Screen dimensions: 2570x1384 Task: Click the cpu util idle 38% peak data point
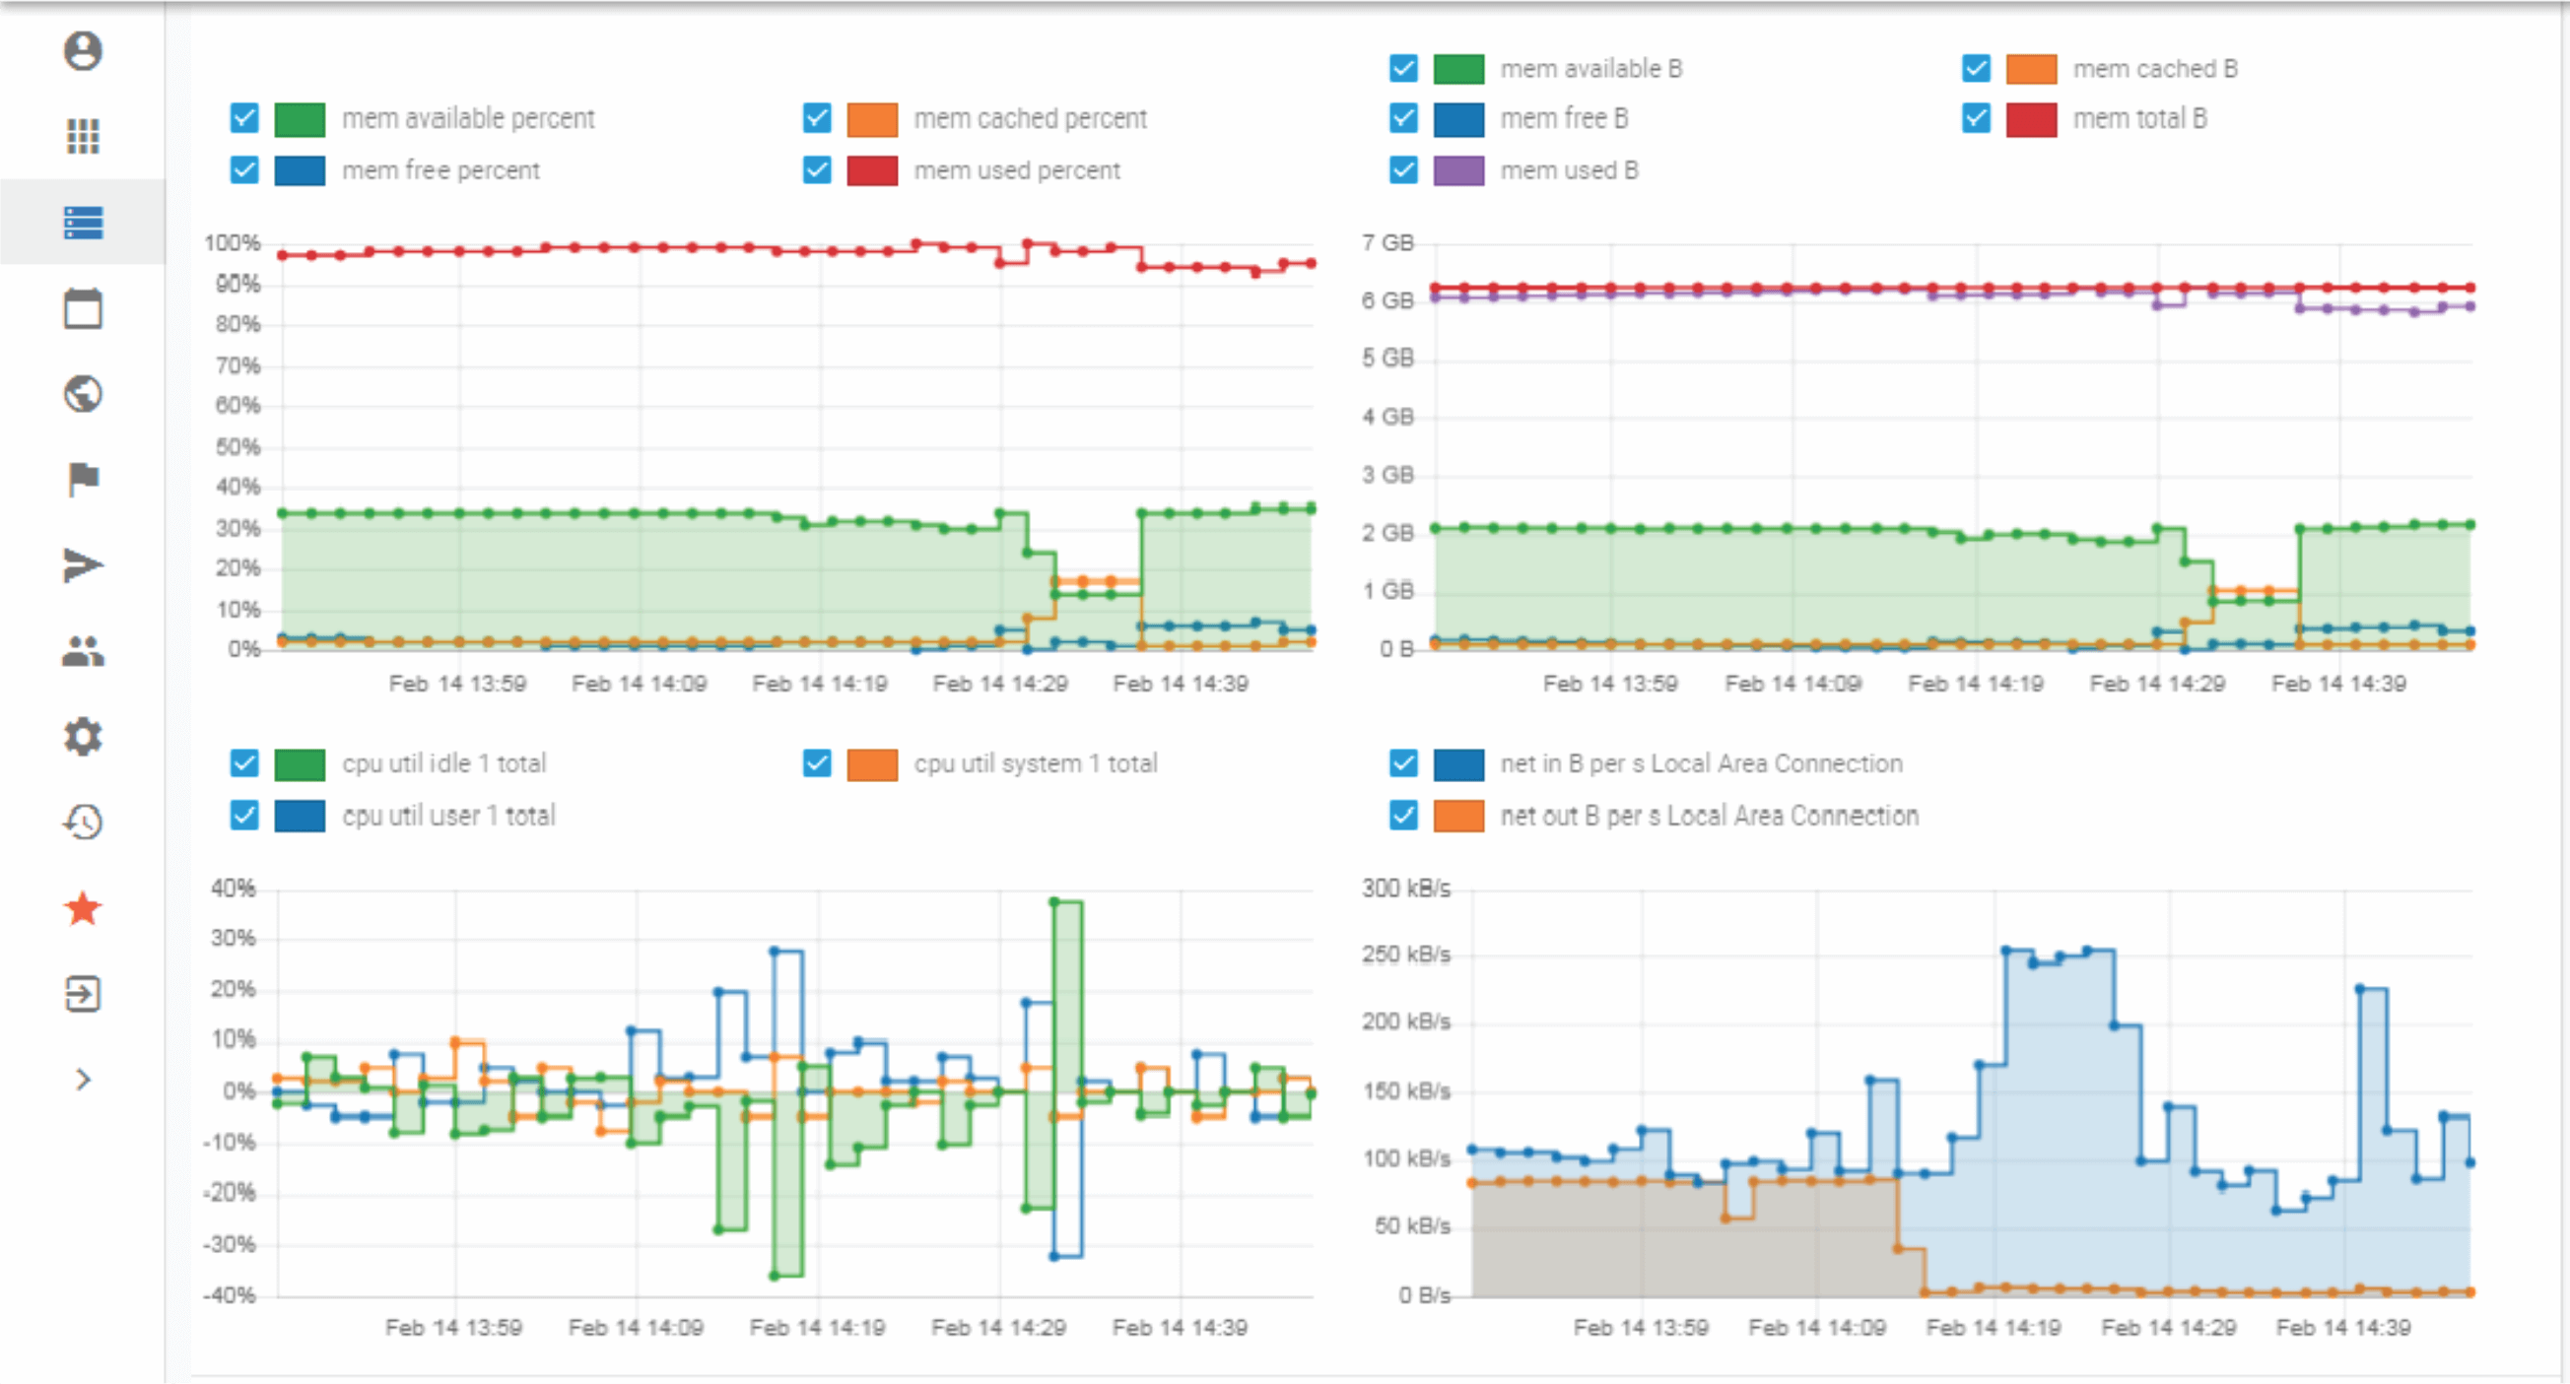click(x=1054, y=902)
